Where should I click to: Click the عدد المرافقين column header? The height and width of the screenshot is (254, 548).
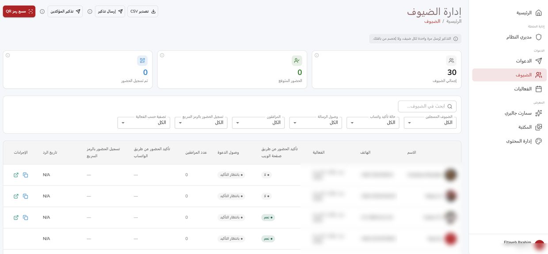196,153
